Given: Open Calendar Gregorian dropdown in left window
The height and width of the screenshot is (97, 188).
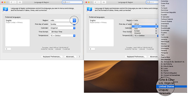Looking at the screenshot, I should pyautogui.click(x=62, y=28).
